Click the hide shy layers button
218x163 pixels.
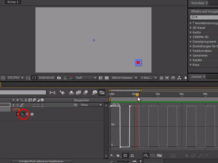[x=71, y=92]
